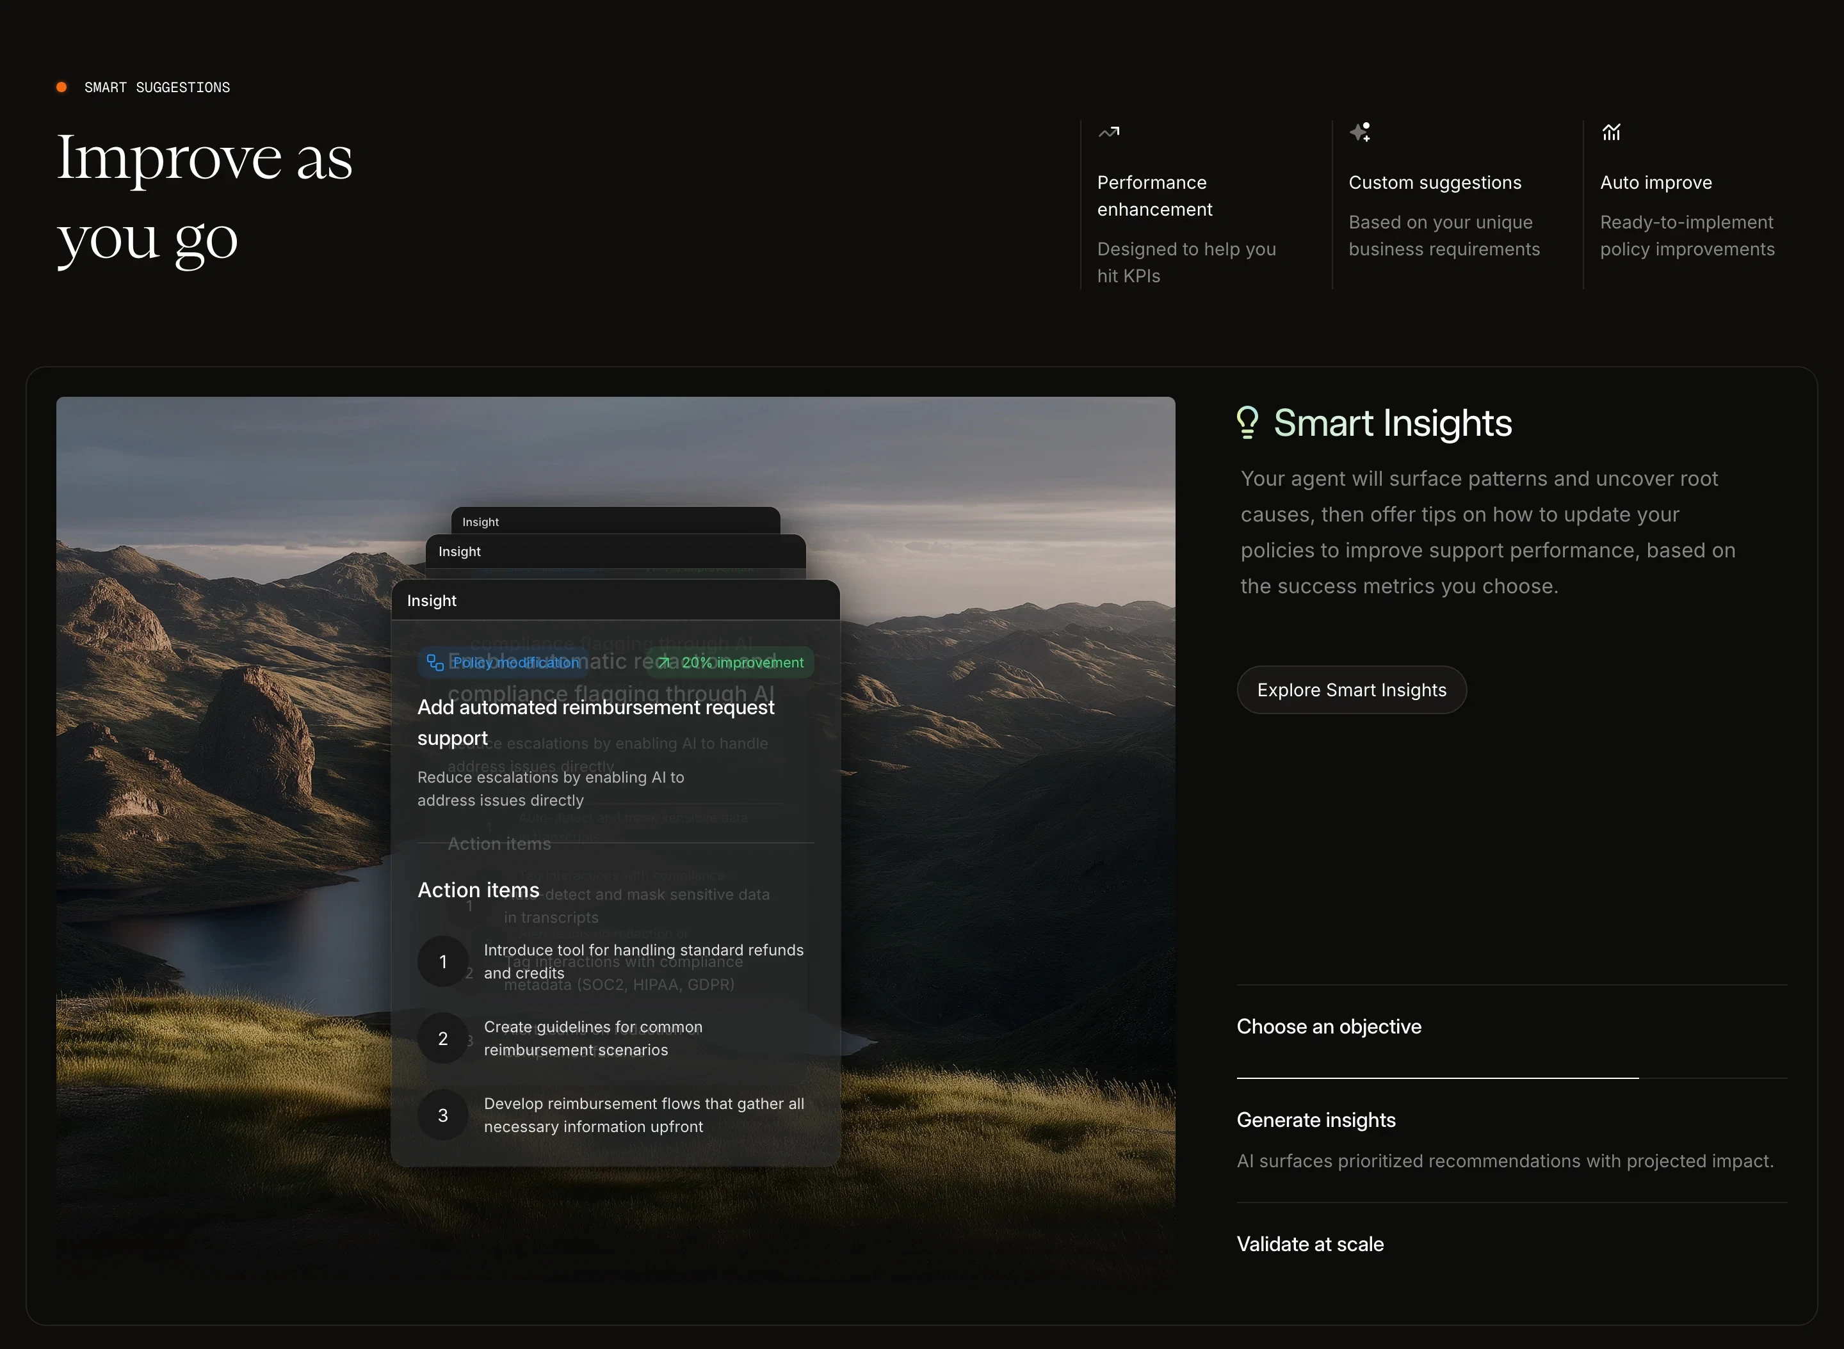This screenshot has height=1349, width=1844.
Task: Click the trending arrow Performance enhancement icon
Action: click(x=1109, y=132)
